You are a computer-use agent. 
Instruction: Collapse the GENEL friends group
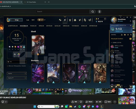tap(111, 43)
